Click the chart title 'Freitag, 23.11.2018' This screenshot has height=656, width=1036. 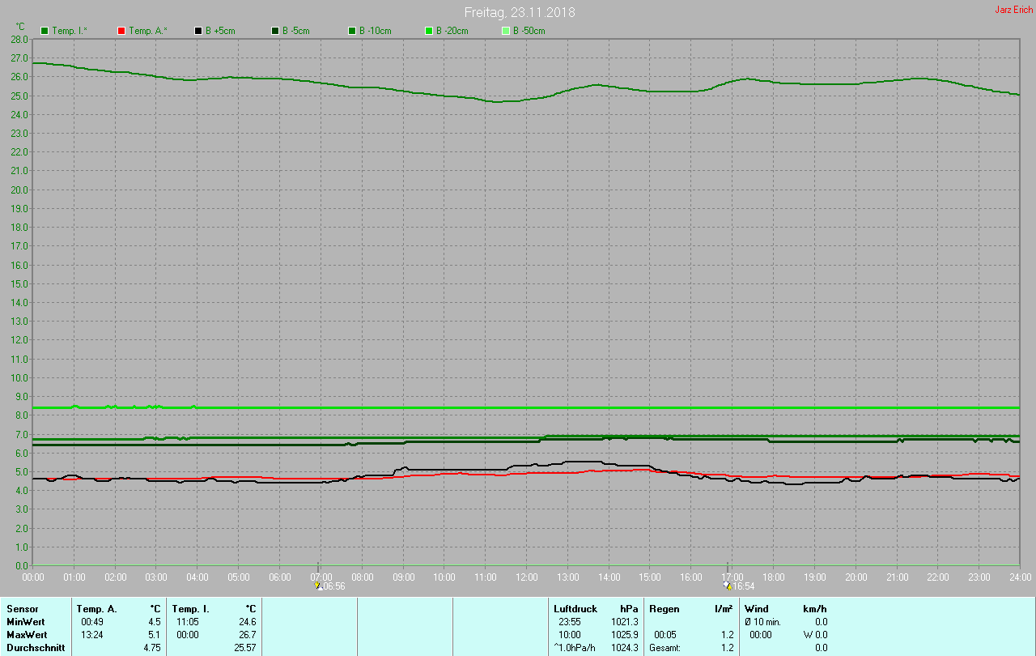520,13
